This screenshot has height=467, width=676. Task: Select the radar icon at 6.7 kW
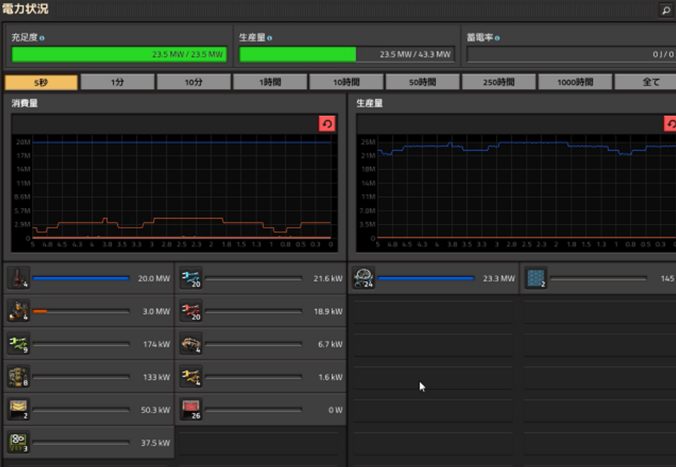tap(191, 344)
